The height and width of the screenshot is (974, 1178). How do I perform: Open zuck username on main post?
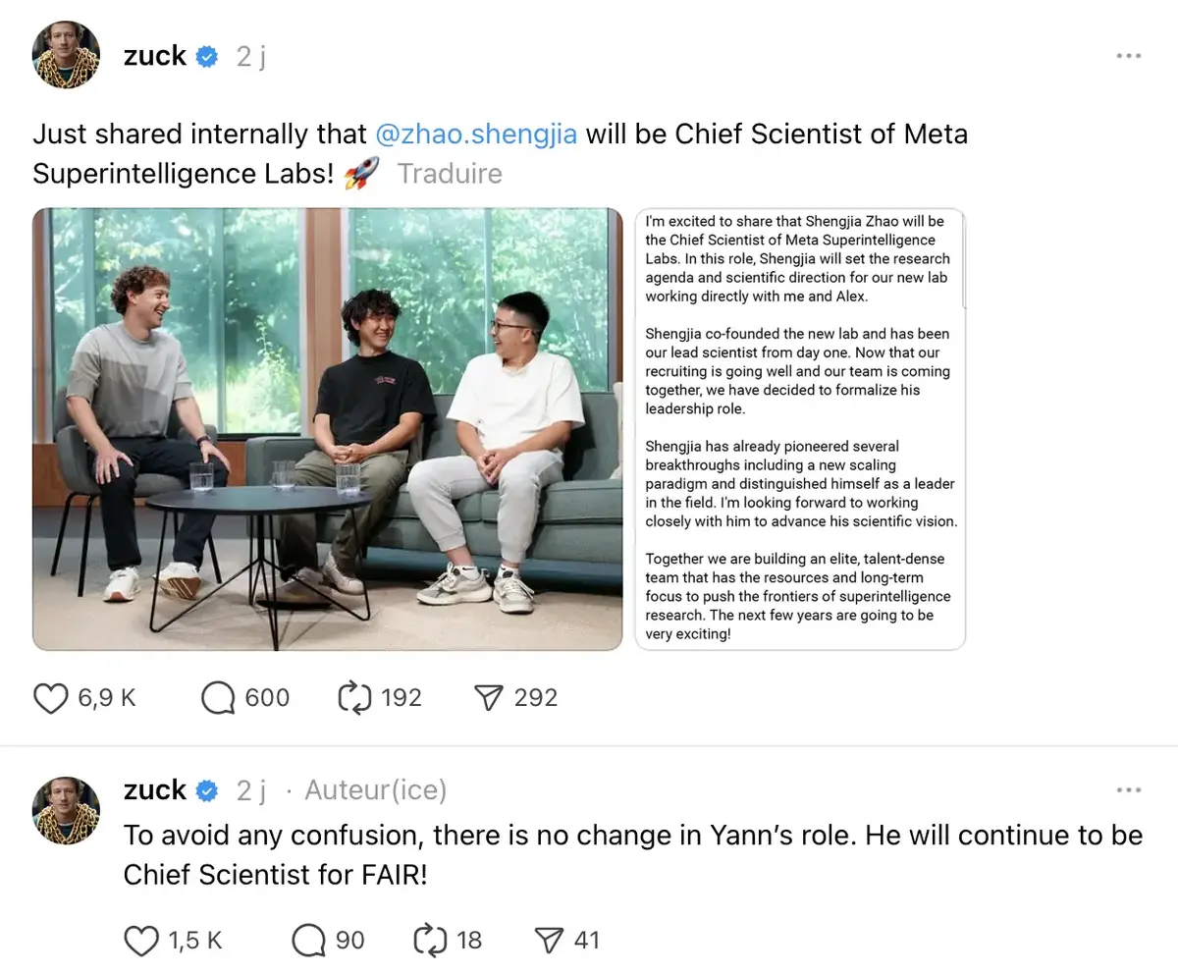155,56
